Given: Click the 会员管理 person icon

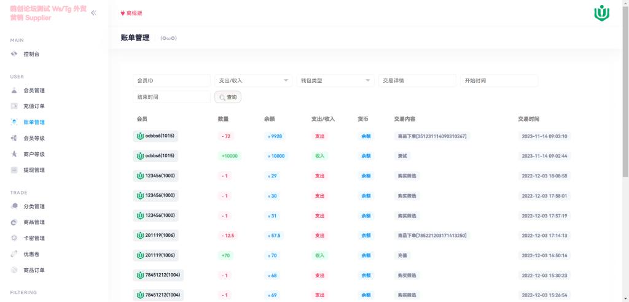Looking at the screenshot, I should click(x=14, y=90).
